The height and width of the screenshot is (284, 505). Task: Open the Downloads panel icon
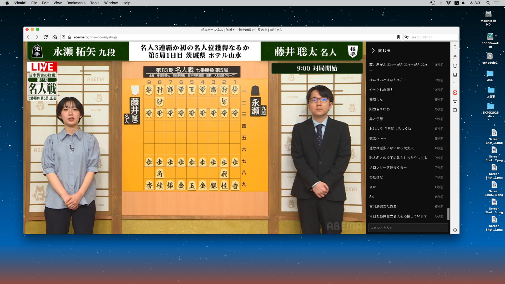tap(455, 57)
